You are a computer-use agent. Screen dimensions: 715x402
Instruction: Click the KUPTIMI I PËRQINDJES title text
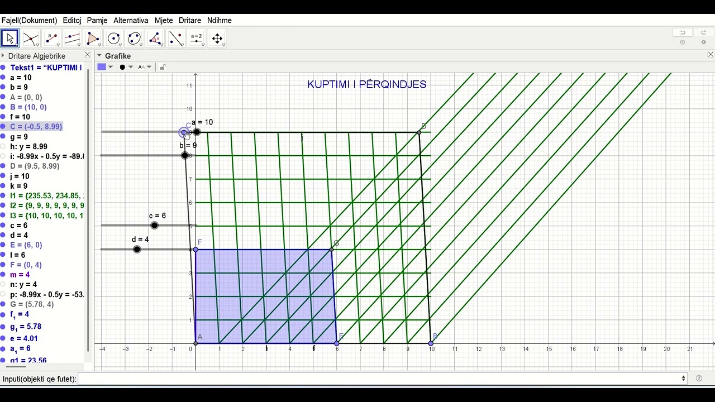tap(366, 84)
